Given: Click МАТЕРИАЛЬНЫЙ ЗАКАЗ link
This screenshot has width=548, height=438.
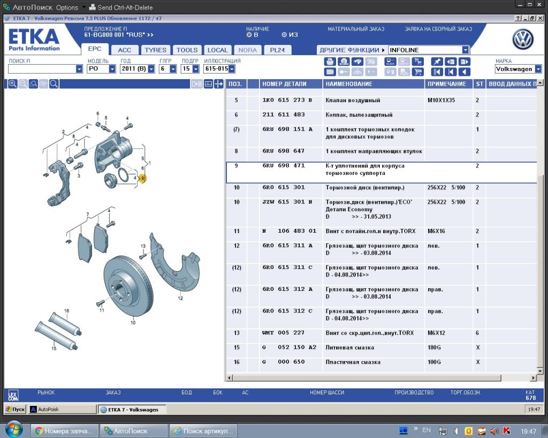Looking at the screenshot, I should [356, 29].
